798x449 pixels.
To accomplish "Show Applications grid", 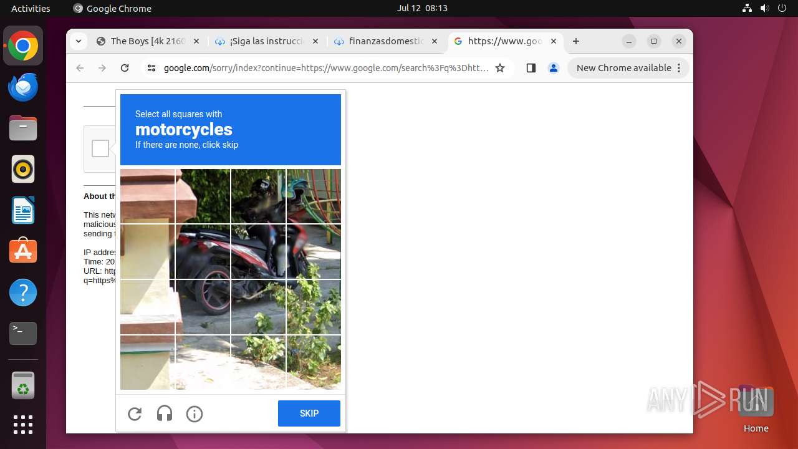I will point(23,425).
